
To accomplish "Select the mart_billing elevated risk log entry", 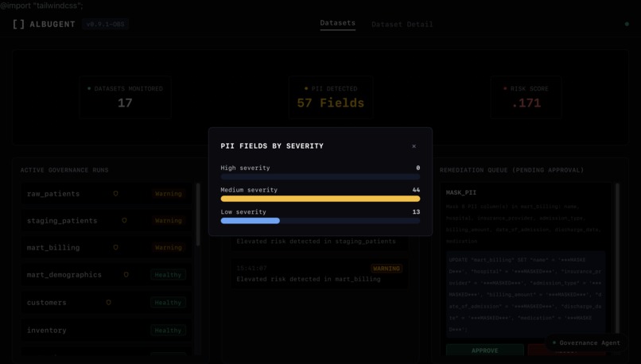I will (319, 273).
